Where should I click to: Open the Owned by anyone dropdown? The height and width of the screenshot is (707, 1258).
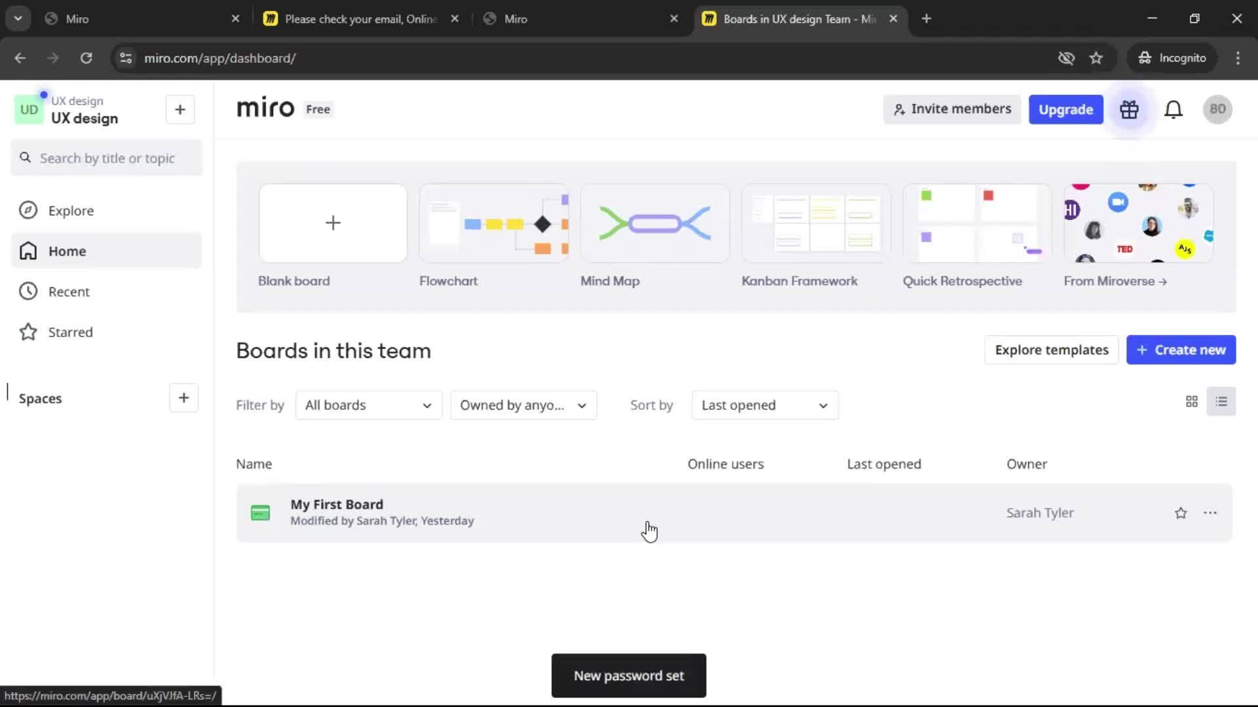pos(524,405)
